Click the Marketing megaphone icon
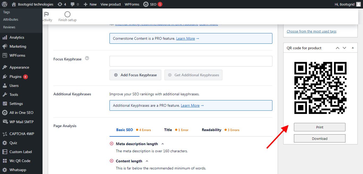 pos(5,47)
